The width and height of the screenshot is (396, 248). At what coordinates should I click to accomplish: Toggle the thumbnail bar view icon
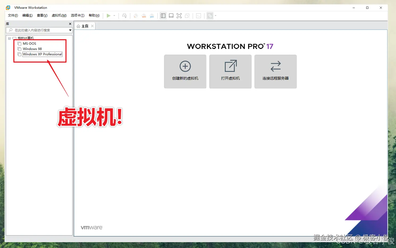pyautogui.click(x=171, y=16)
